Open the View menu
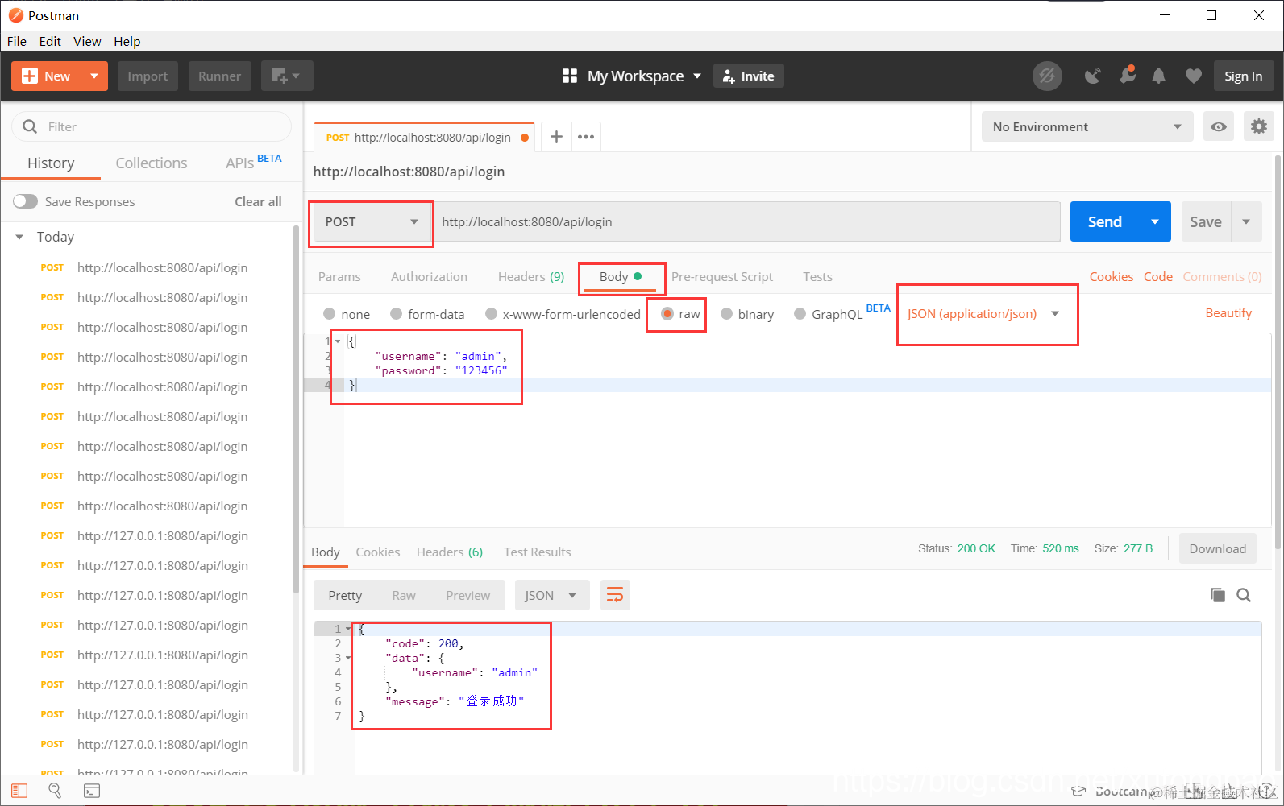This screenshot has height=806, width=1284. [87, 41]
